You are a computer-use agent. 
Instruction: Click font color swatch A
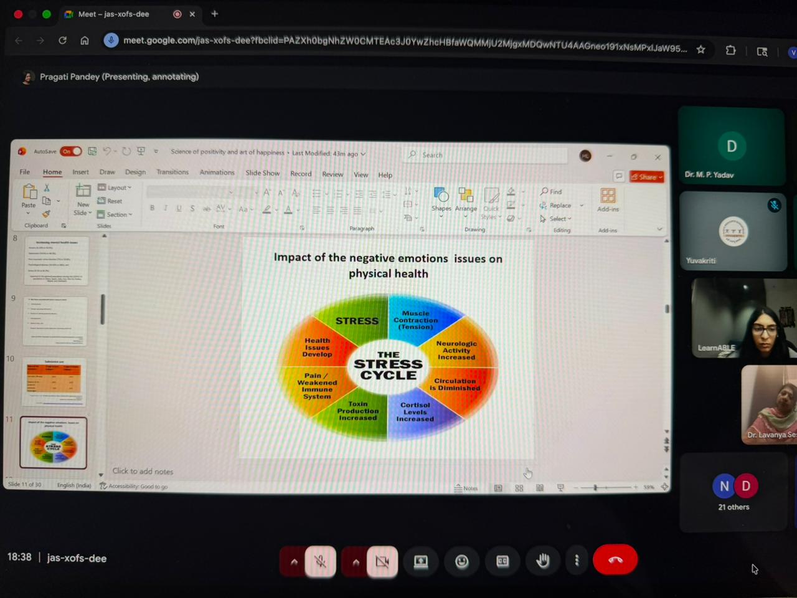click(288, 210)
